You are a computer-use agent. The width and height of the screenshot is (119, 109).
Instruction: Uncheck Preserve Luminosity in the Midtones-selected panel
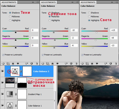[43, 55]
